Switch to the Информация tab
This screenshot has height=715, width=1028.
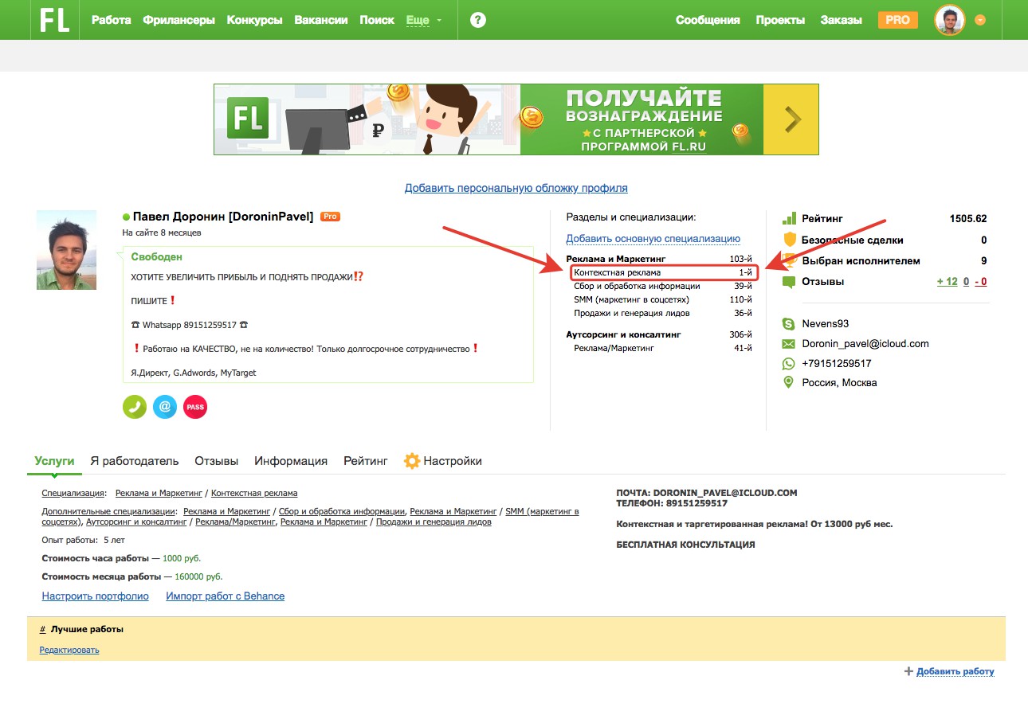tap(291, 461)
